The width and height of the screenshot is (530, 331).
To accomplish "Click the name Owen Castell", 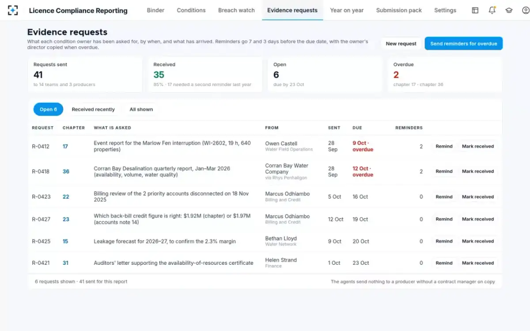I will (281, 143).
